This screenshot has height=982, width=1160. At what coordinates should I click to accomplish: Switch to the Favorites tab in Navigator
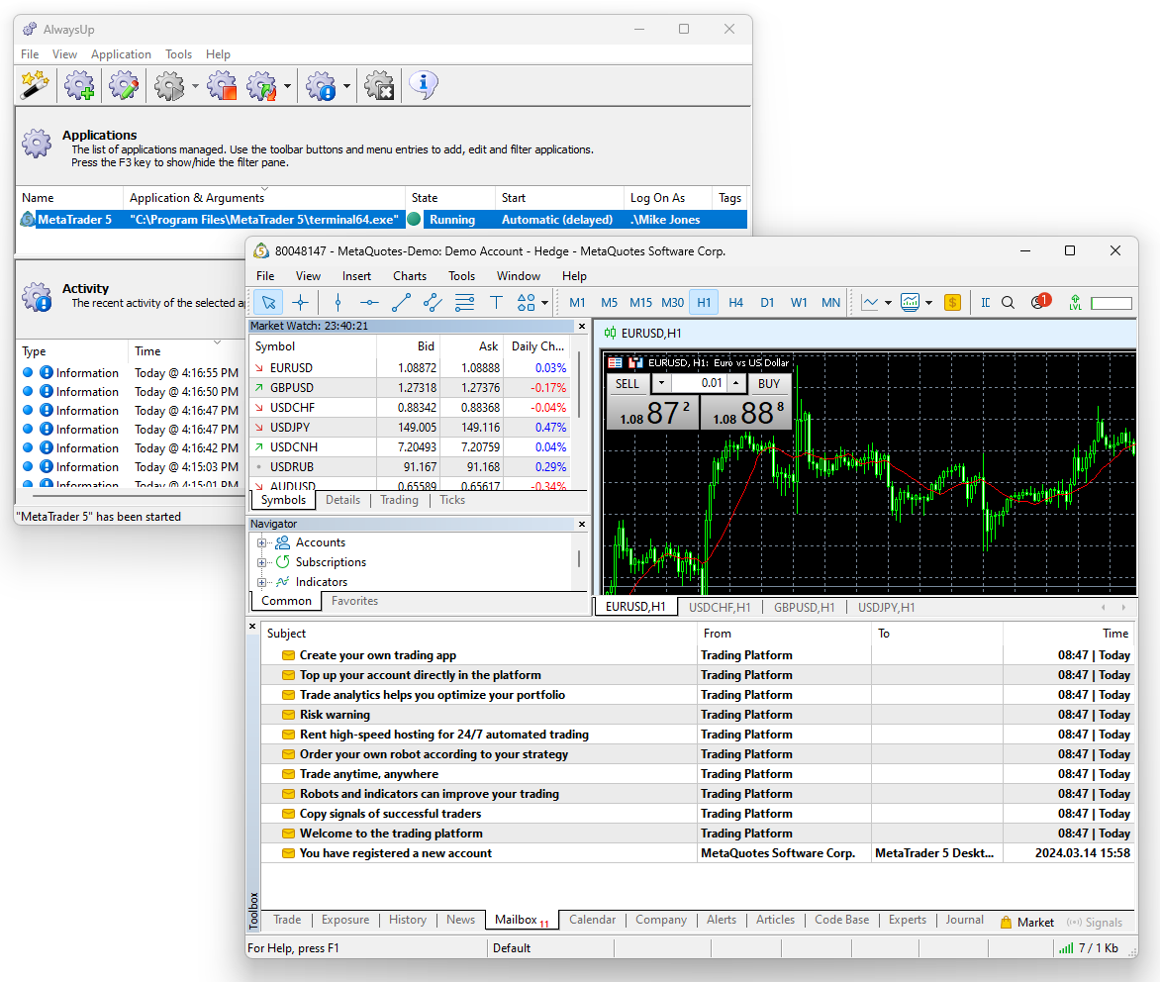point(354,601)
